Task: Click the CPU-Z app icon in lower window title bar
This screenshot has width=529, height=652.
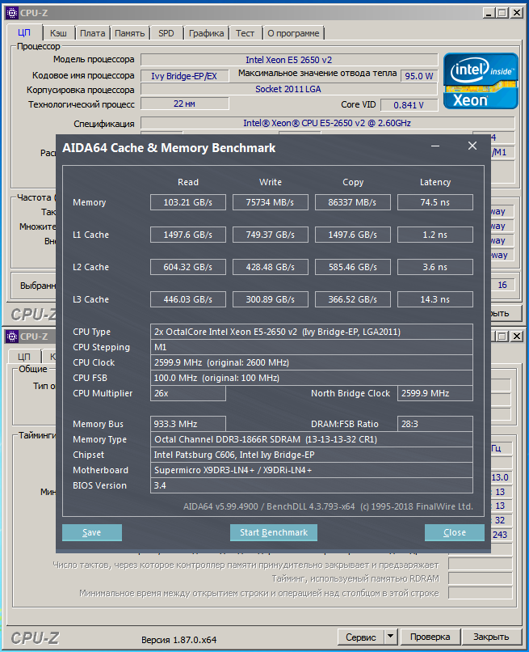Action: (12, 336)
